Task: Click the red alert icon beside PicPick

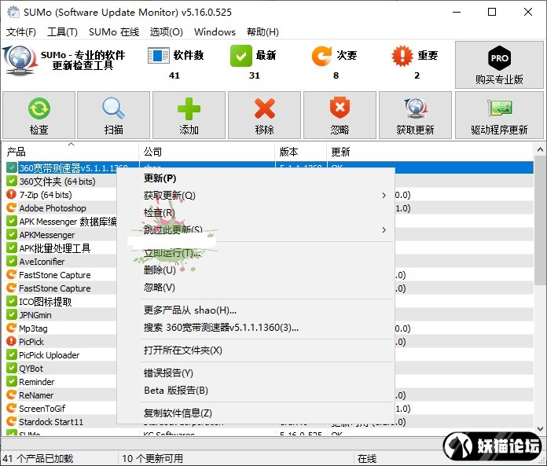Action: coord(12,341)
